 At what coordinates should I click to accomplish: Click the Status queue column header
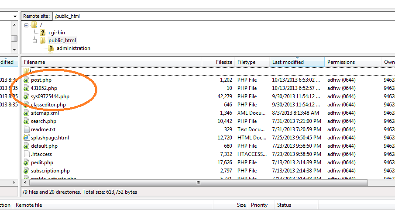pos(296,205)
